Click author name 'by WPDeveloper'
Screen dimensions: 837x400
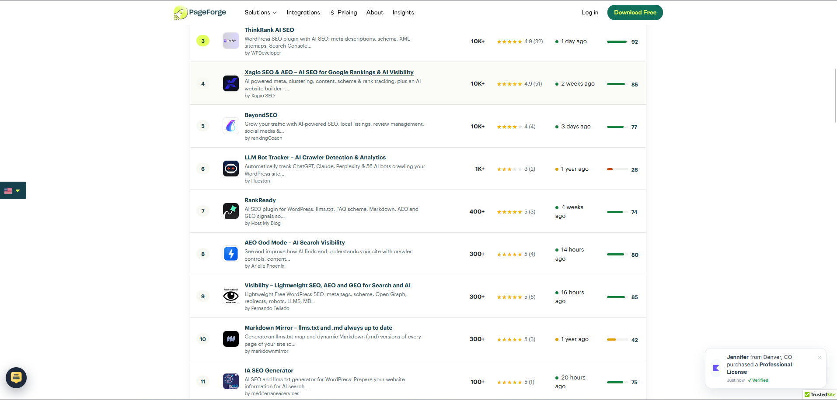click(263, 53)
